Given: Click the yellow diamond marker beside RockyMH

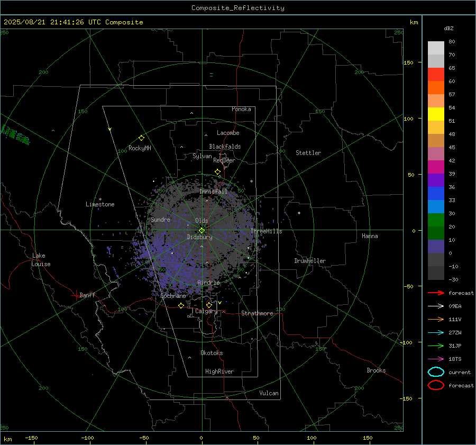Looking at the screenshot, I should point(141,138).
